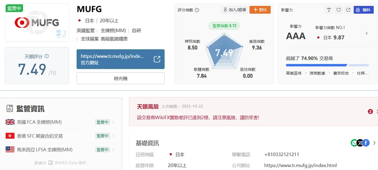Click the 監管中 badge in SFC row
Screen dimensions: 378x170
tap(103, 136)
